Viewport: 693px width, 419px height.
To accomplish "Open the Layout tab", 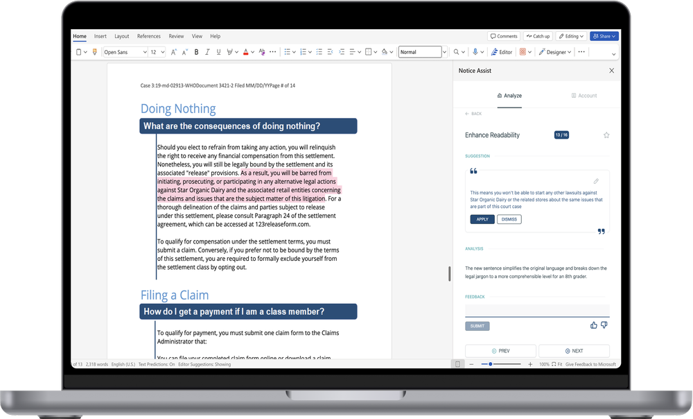I will pyautogui.click(x=121, y=36).
